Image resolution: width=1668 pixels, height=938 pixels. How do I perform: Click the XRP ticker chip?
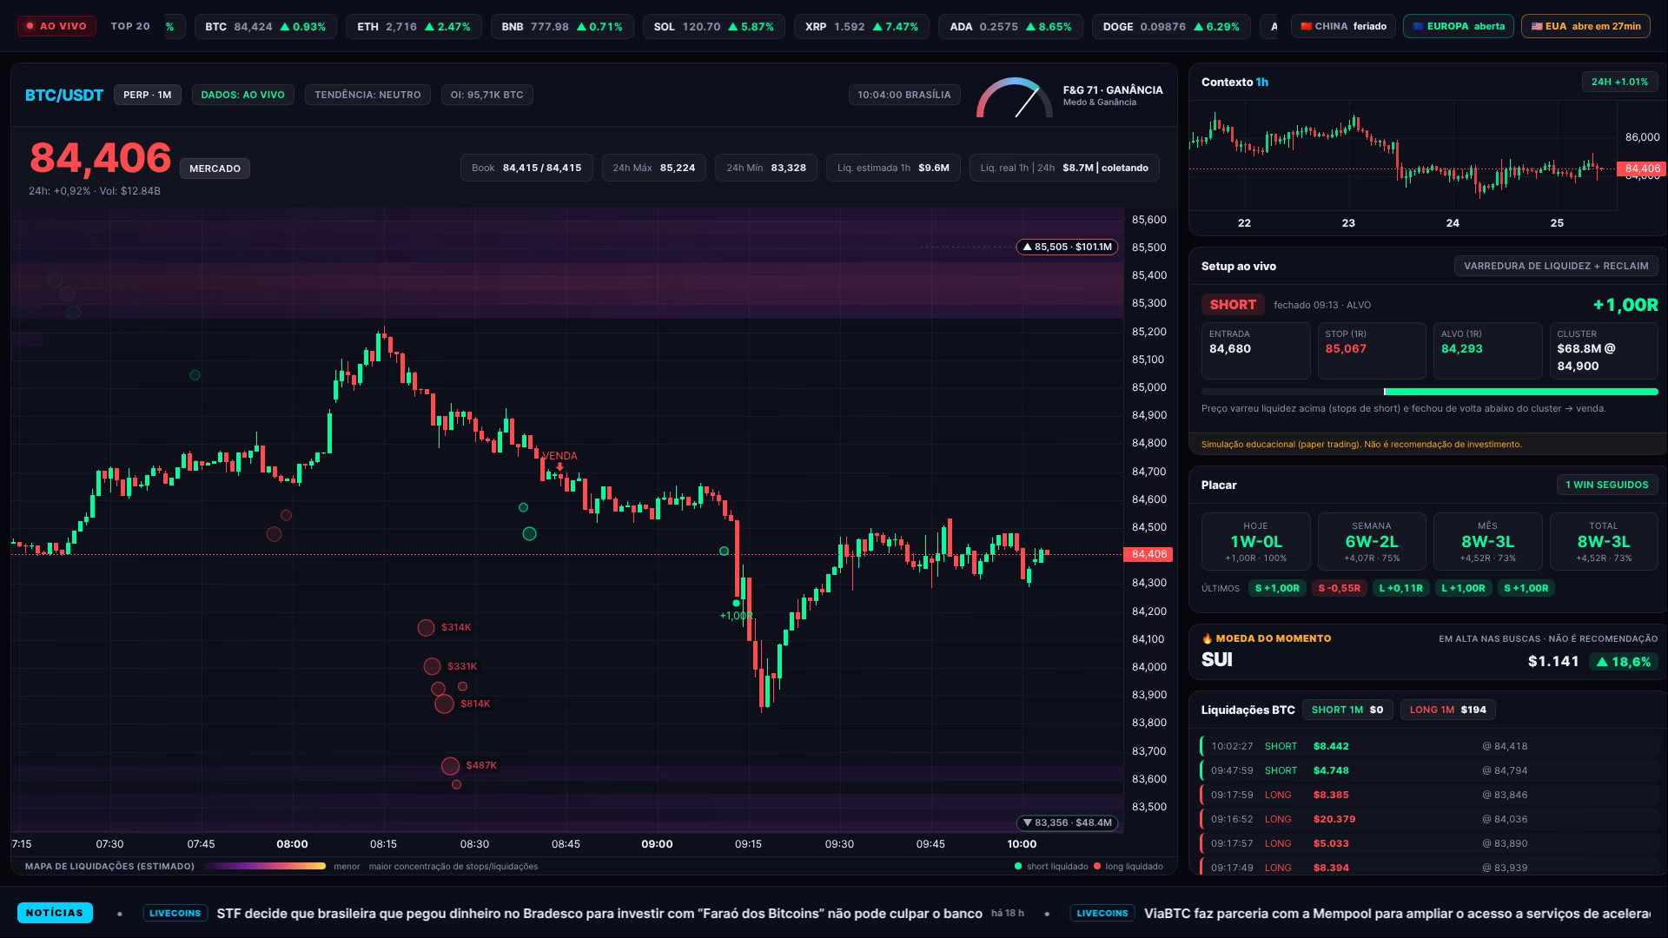[862, 26]
